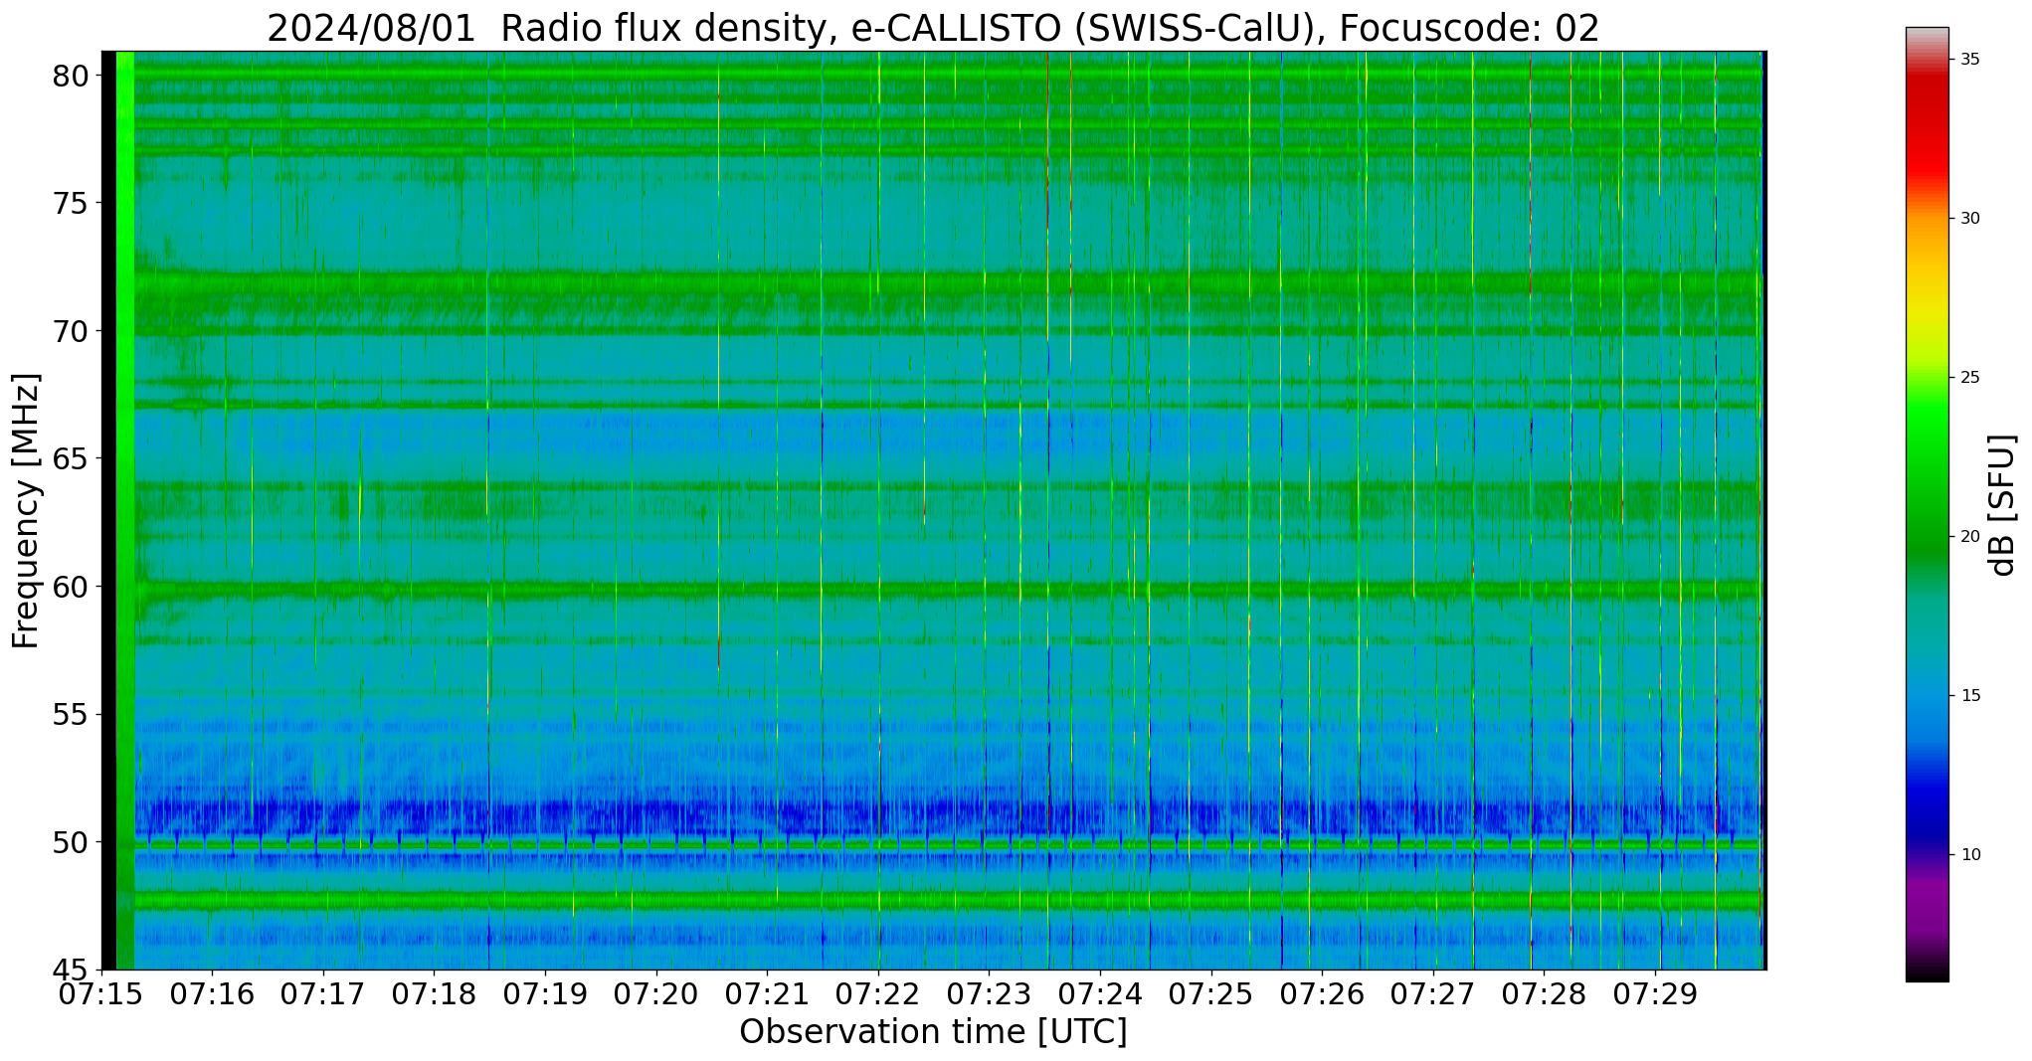Click the 07:16 time tick label

click(x=213, y=994)
